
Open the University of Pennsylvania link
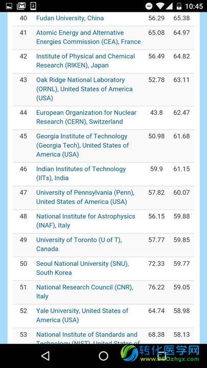tap(85, 197)
